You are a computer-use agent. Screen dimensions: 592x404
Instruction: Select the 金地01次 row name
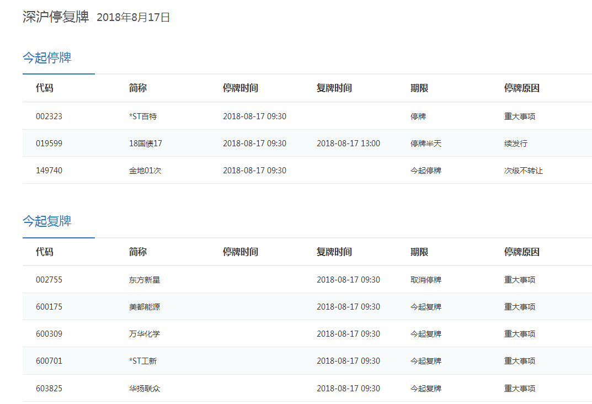pos(145,171)
